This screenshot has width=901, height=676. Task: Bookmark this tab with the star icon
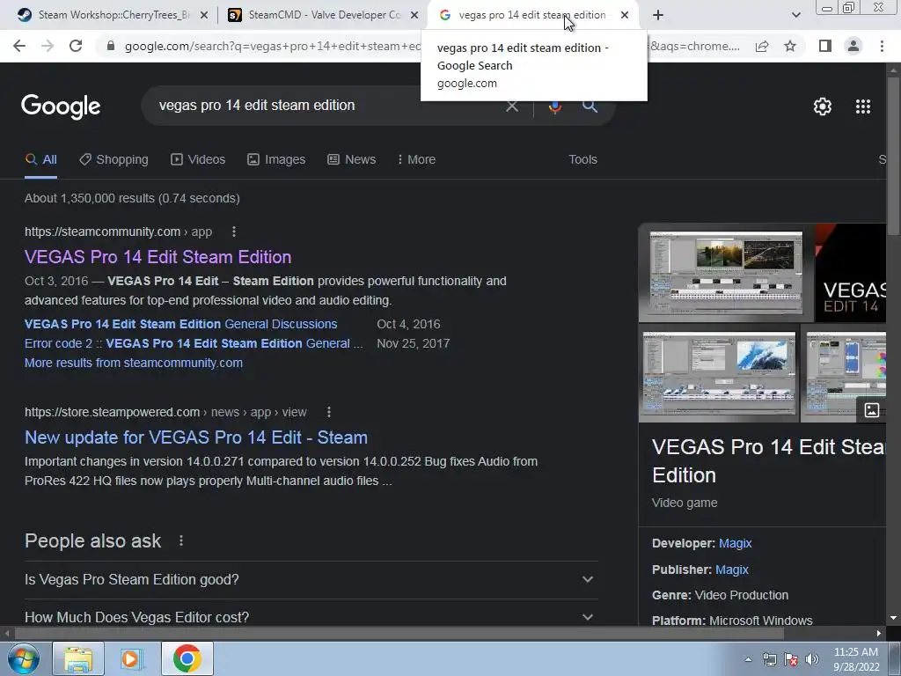[790, 46]
